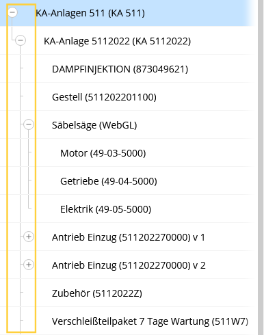Viewport: 264px width, 335px height.
Task: Select Verschleißteilpaket 7 Tage Wartung item
Action: pyautogui.click(x=150, y=321)
